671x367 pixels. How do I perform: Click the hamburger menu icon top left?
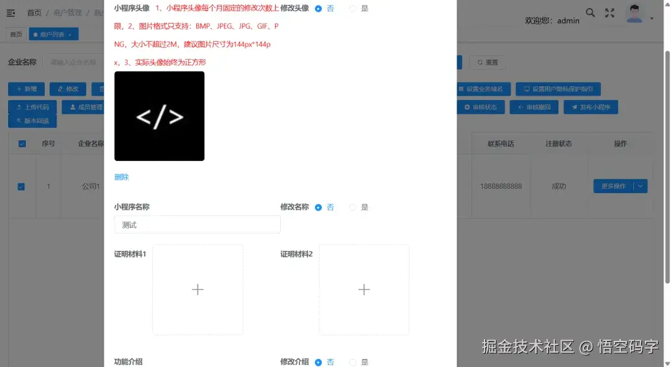11,12
